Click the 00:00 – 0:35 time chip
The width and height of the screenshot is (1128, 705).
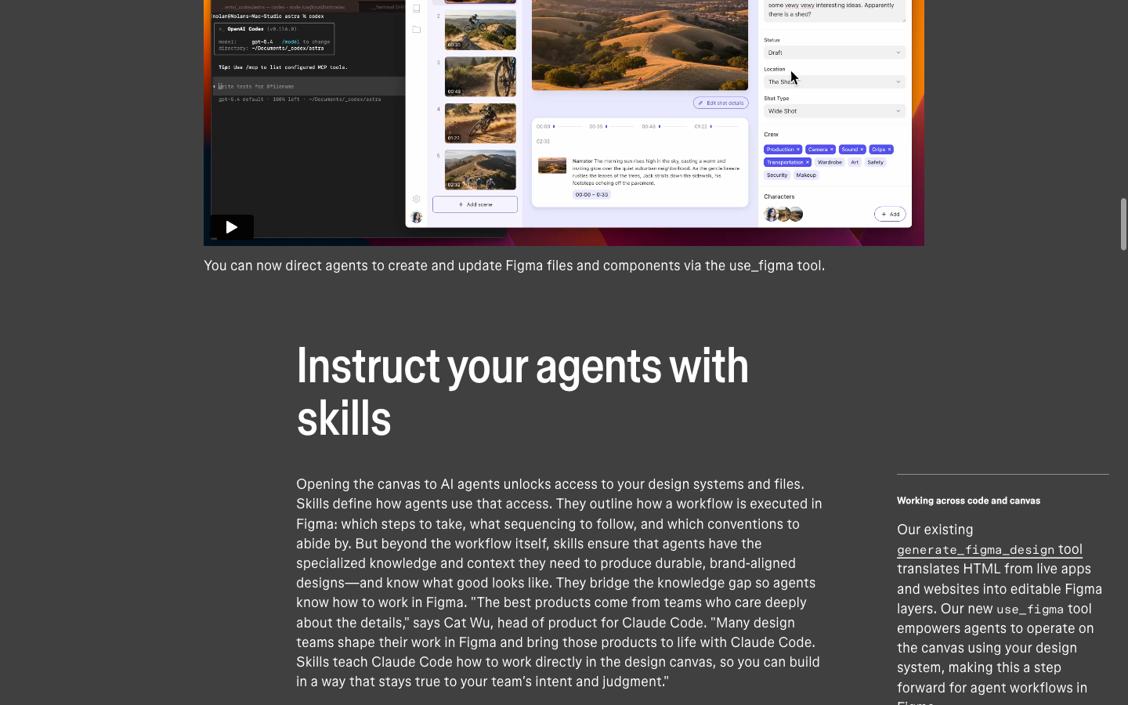tap(591, 194)
